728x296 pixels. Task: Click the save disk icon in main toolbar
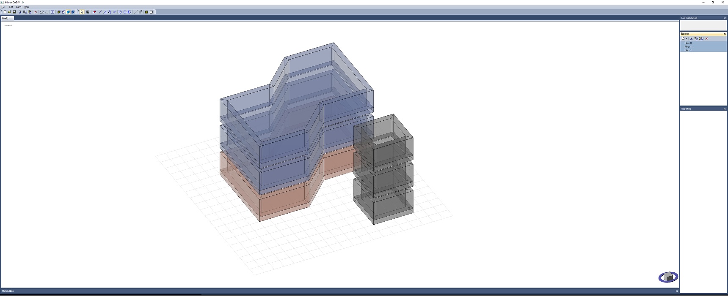(14, 12)
